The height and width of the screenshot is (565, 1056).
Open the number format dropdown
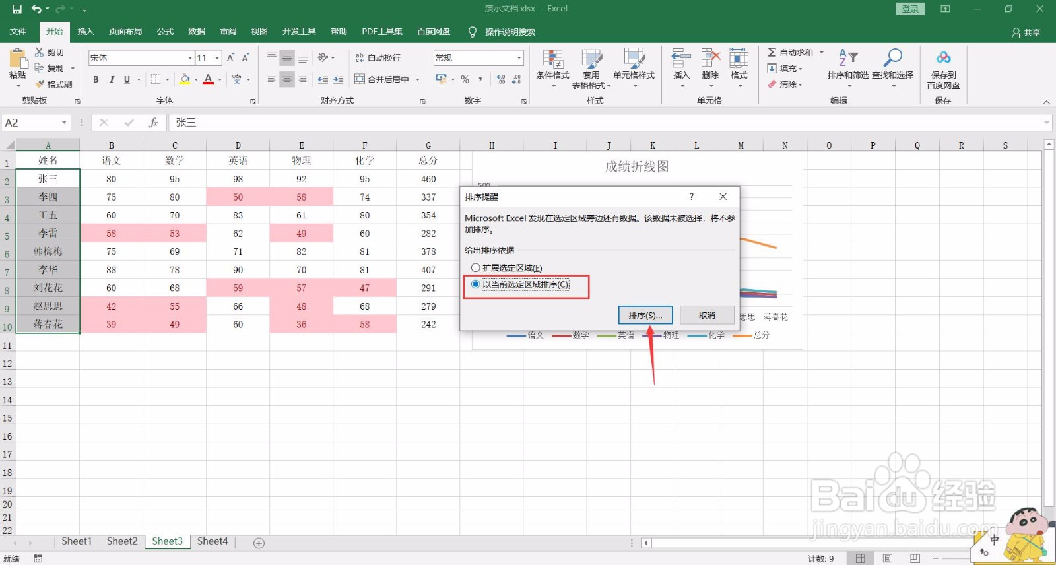coord(519,58)
